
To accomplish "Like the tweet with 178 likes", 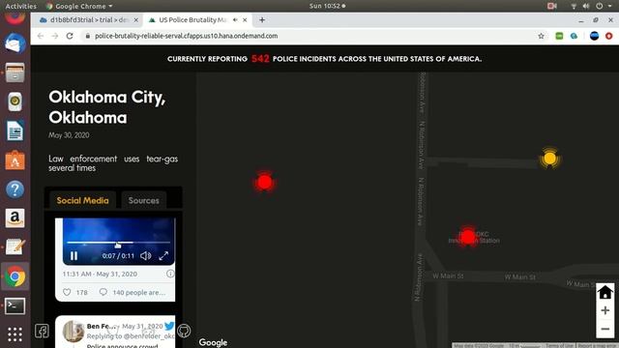I will point(67,292).
